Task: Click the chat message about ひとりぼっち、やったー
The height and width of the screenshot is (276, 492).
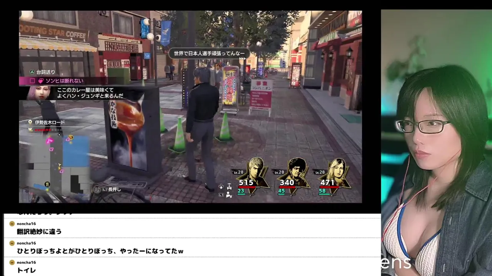Action: (100, 251)
